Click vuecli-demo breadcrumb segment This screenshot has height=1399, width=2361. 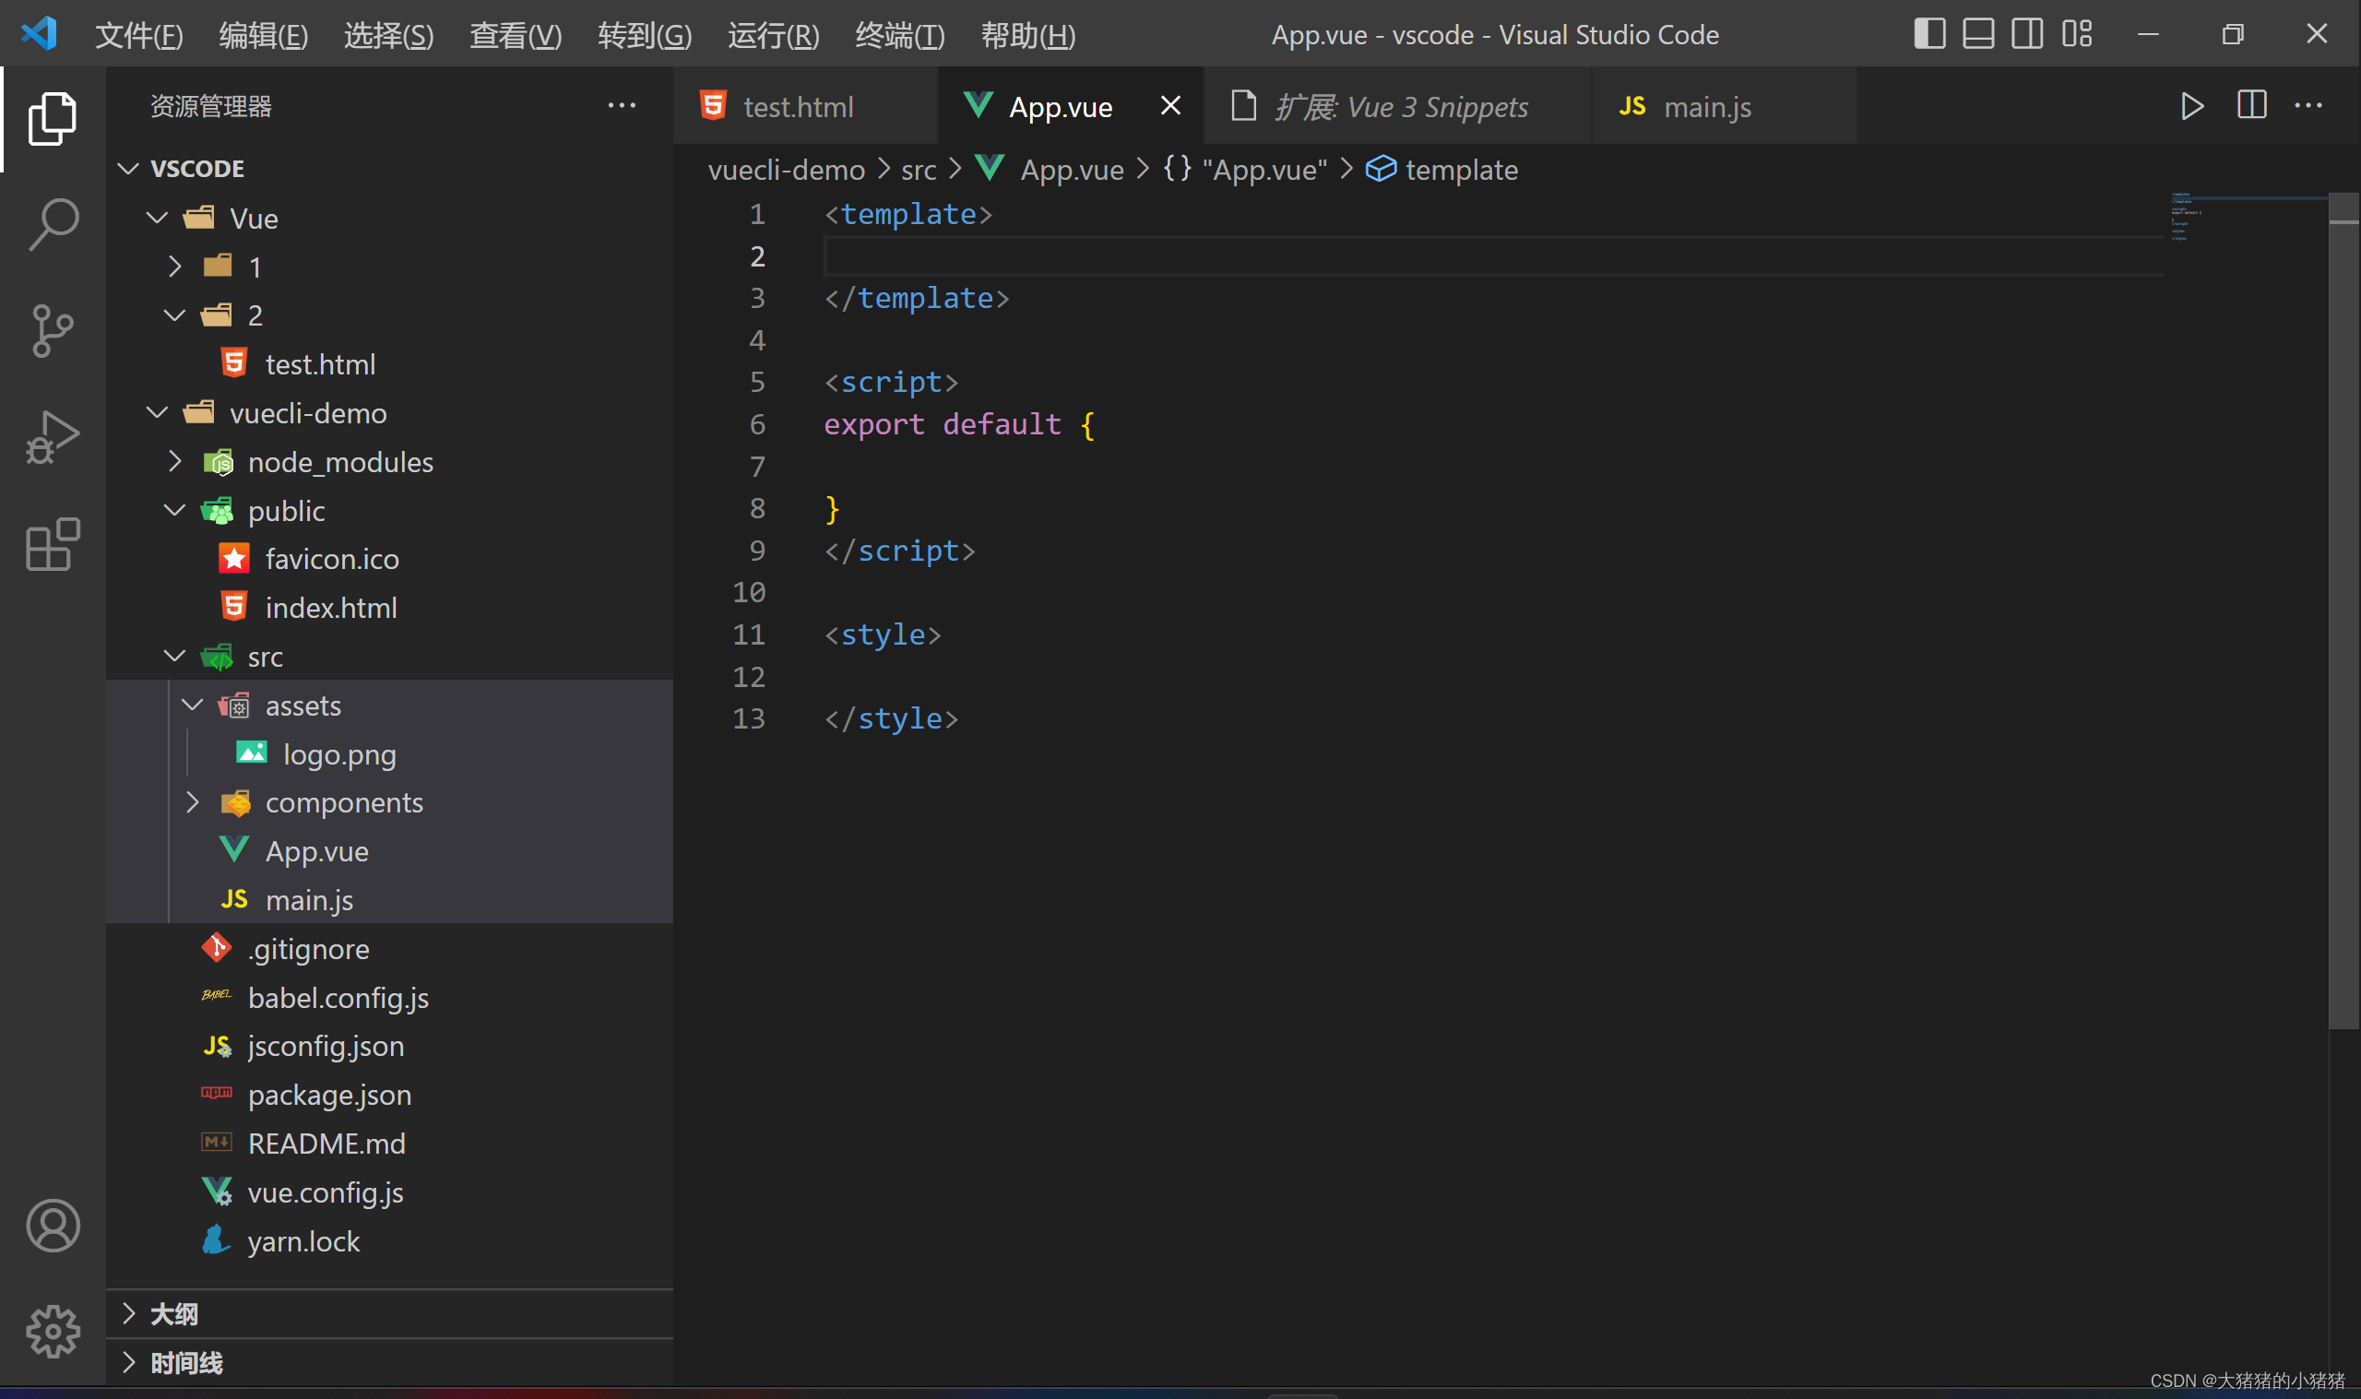pyautogui.click(x=786, y=170)
